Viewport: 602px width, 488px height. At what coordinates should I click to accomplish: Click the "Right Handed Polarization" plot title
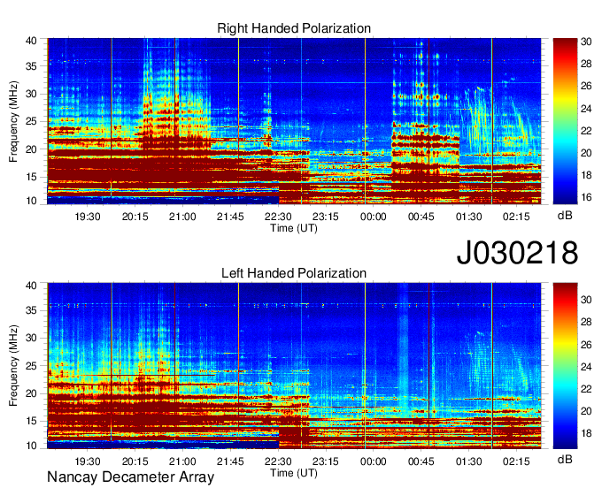(294, 28)
